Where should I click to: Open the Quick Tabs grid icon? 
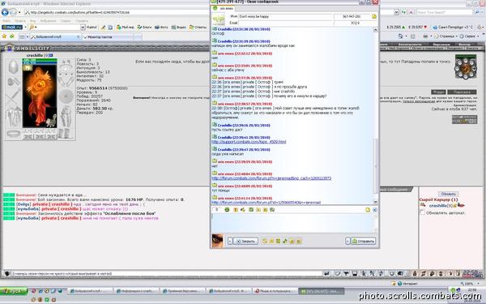click(22, 36)
